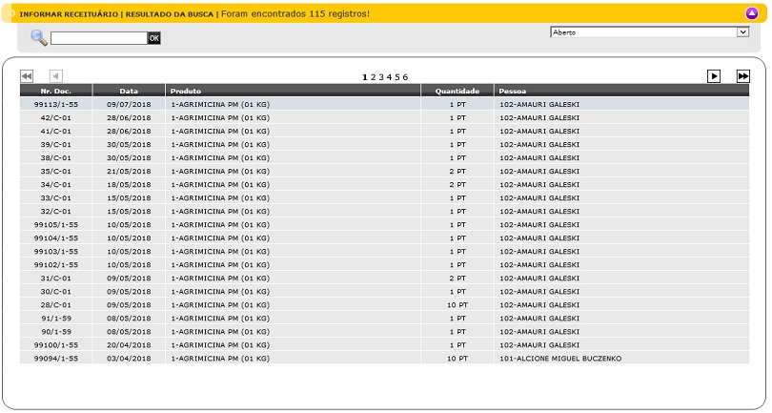Go to next page of results

tap(714, 76)
